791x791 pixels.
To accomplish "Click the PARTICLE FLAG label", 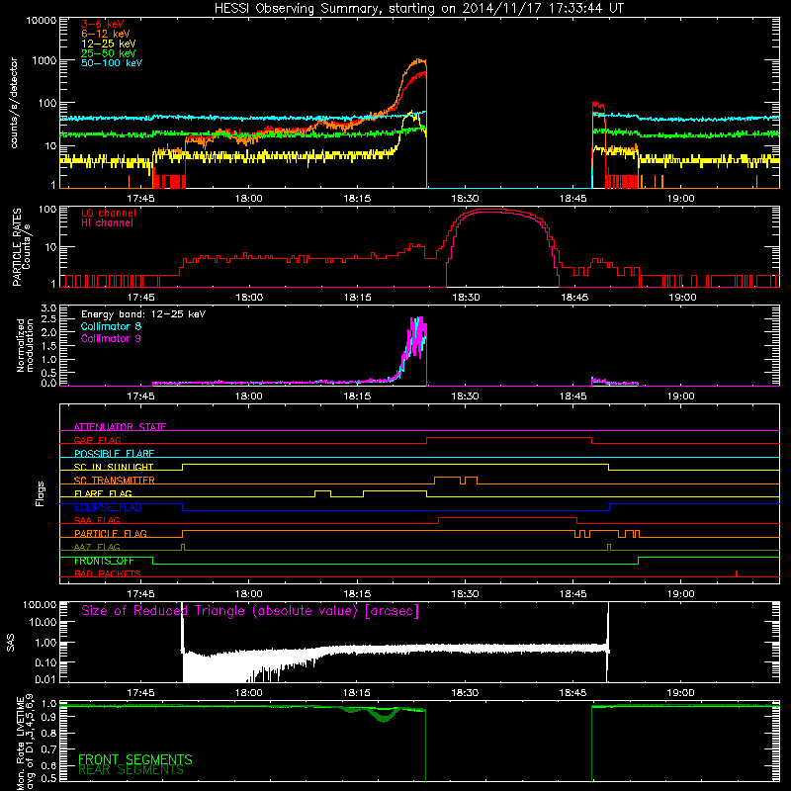I will [111, 533].
